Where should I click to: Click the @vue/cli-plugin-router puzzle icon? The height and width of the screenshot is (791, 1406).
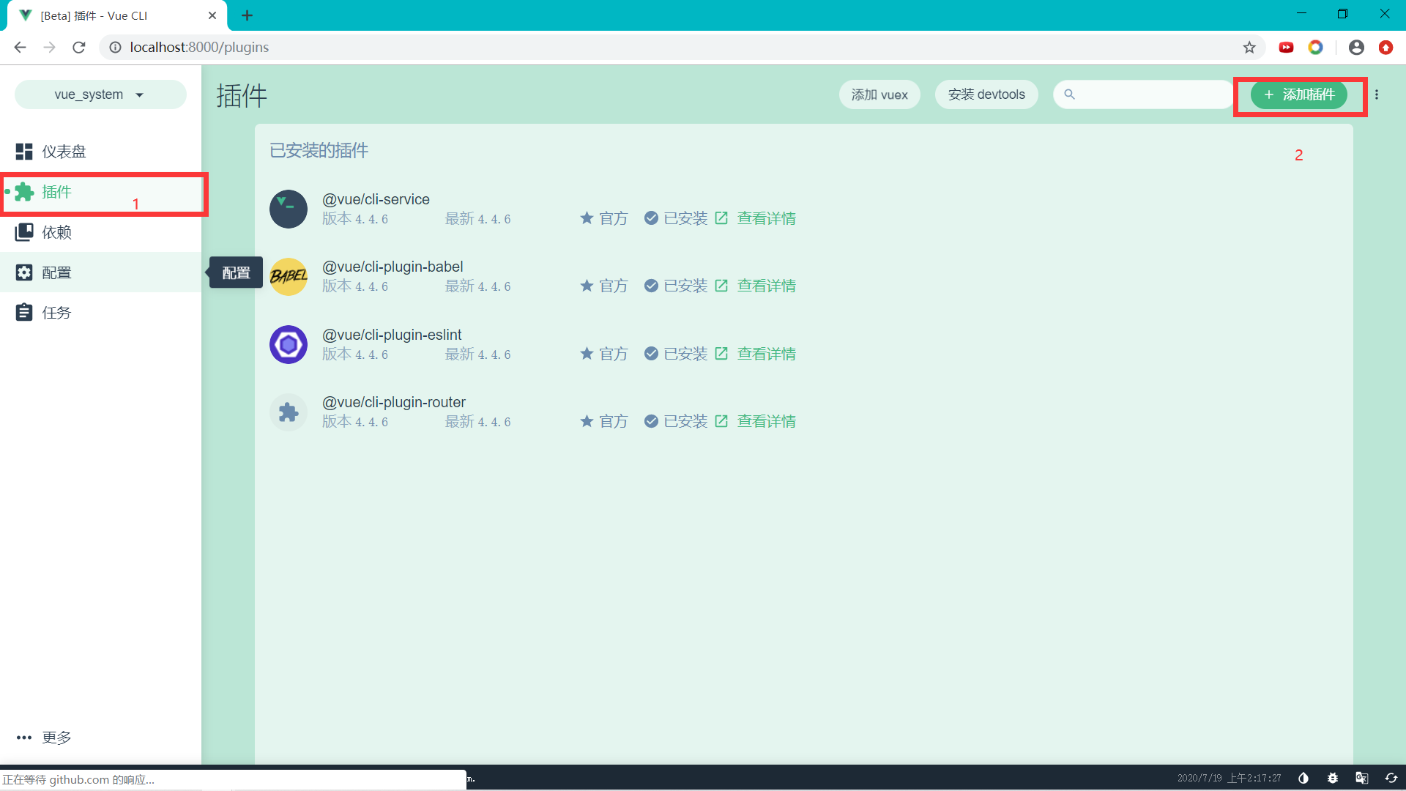pyautogui.click(x=289, y=412)
